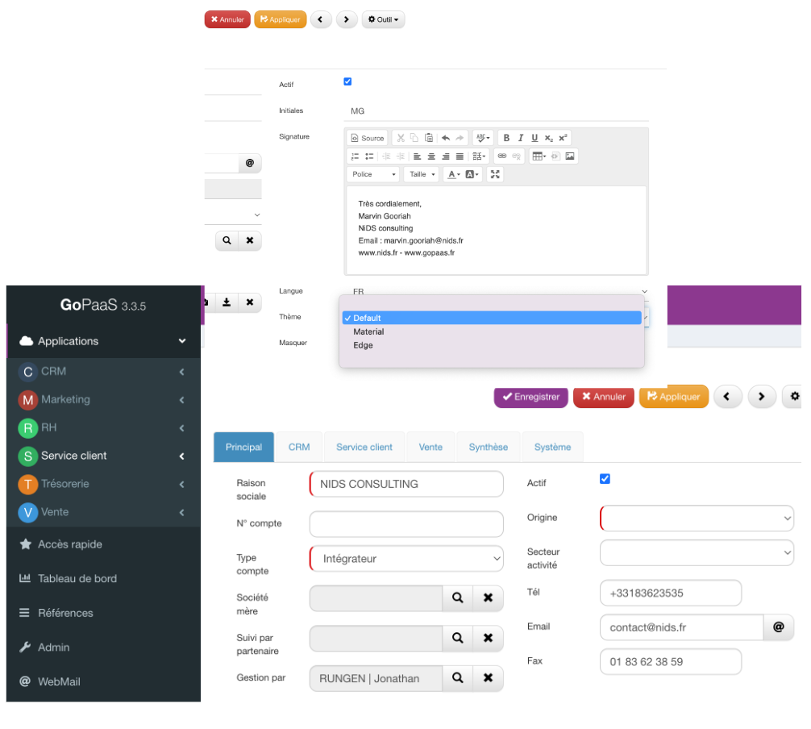Switch to the Service client tab
Image resolution: width=811 pixels, height=729 pixels.
tap(364, 447)
